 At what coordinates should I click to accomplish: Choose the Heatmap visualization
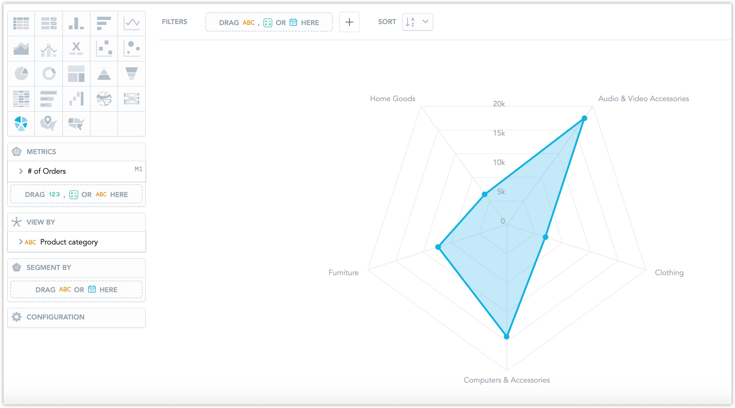click(x=21, y=99)
